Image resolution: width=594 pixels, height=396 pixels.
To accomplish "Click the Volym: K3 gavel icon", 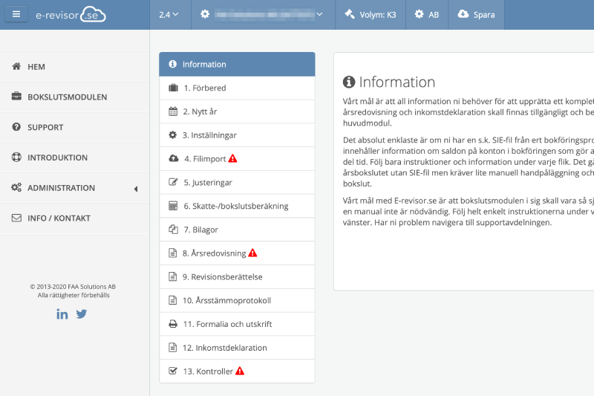I will click(x=350, y=14).
